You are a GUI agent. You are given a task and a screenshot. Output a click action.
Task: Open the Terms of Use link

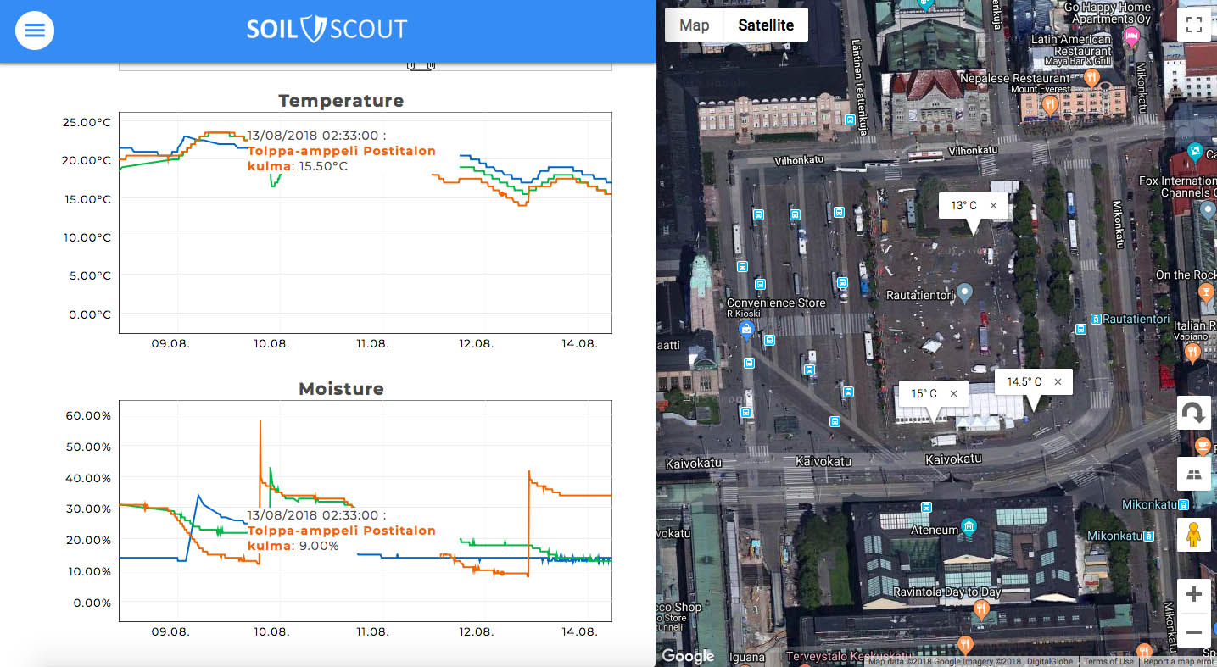[1108, 662]
